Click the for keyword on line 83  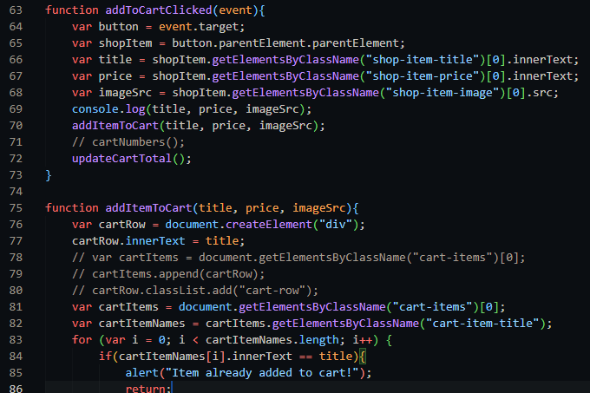82,340
